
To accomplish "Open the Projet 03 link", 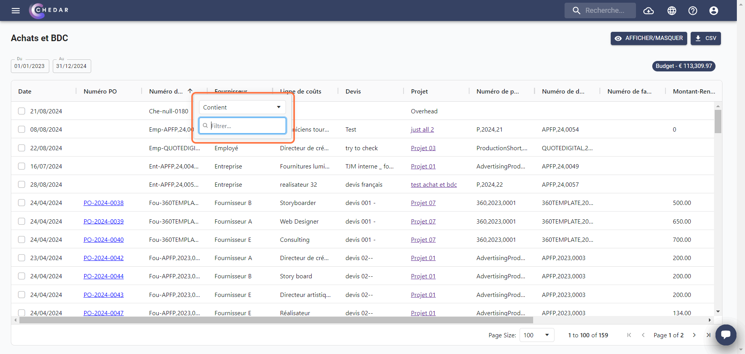I will 423,148.
